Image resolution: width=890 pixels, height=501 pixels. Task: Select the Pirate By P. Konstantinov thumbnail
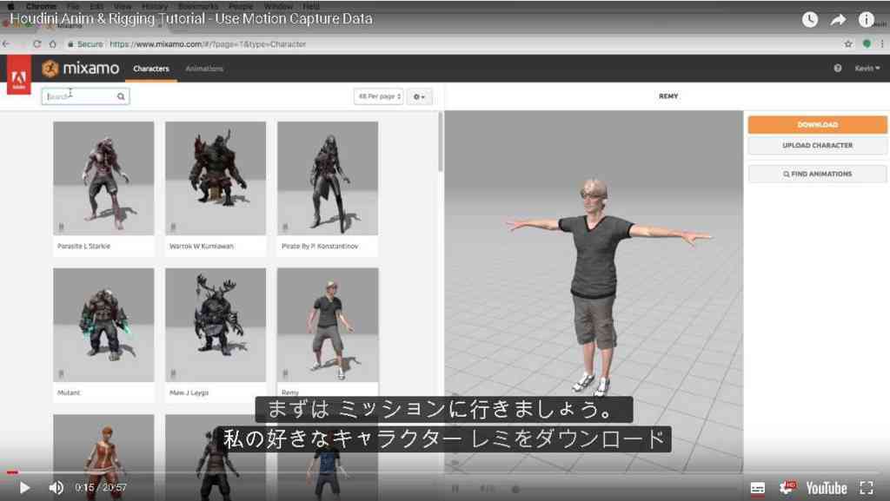(328, 178)
